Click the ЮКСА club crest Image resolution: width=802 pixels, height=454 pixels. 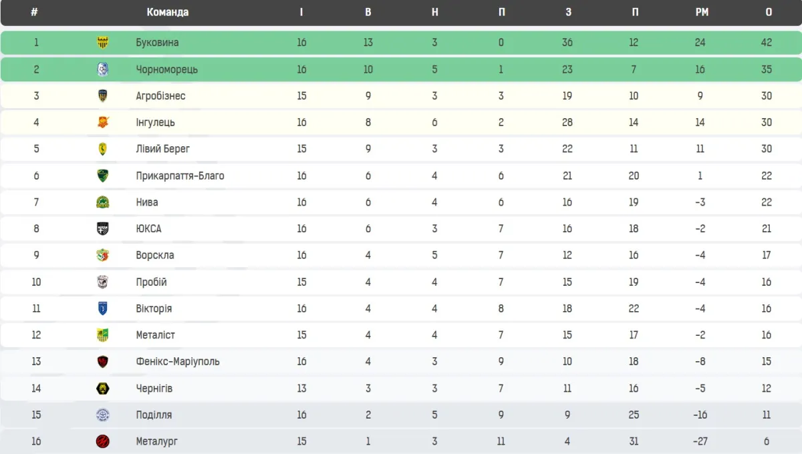[x=103, y=228]
